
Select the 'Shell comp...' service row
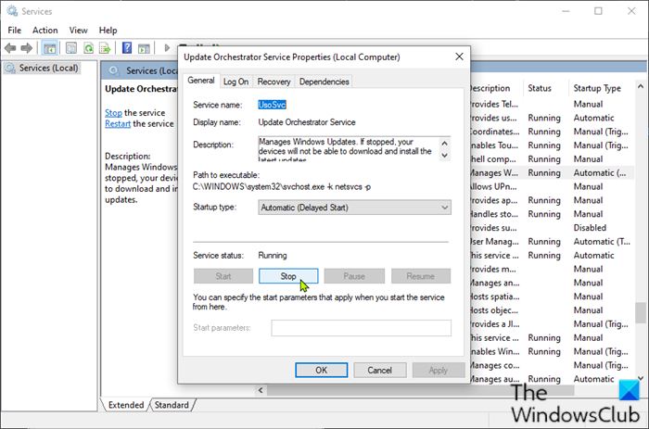pyautogui.click(x=551, y=159)
